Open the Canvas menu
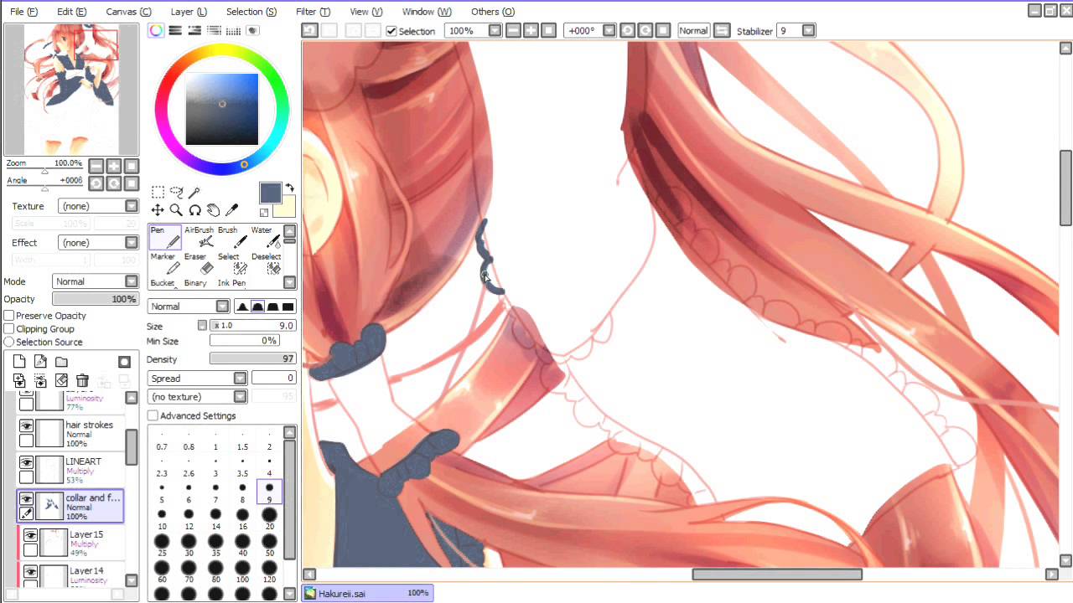The image size is (1073, 603). [128, 12]
